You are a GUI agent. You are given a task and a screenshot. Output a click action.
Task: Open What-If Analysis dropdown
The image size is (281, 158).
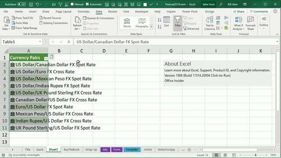(x=238, y=23)
